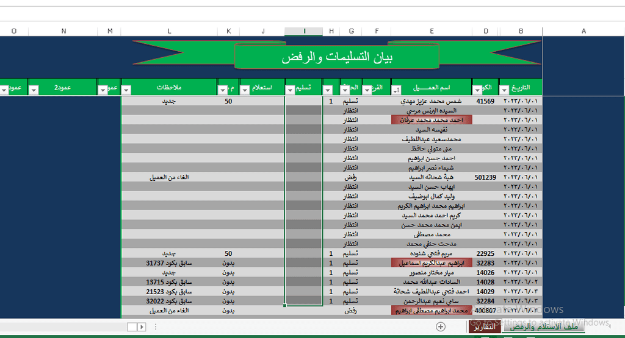
Task: Click the red cell ابراهيم عبدالكريم اسماعيل
Action: [x=432, y=262]
